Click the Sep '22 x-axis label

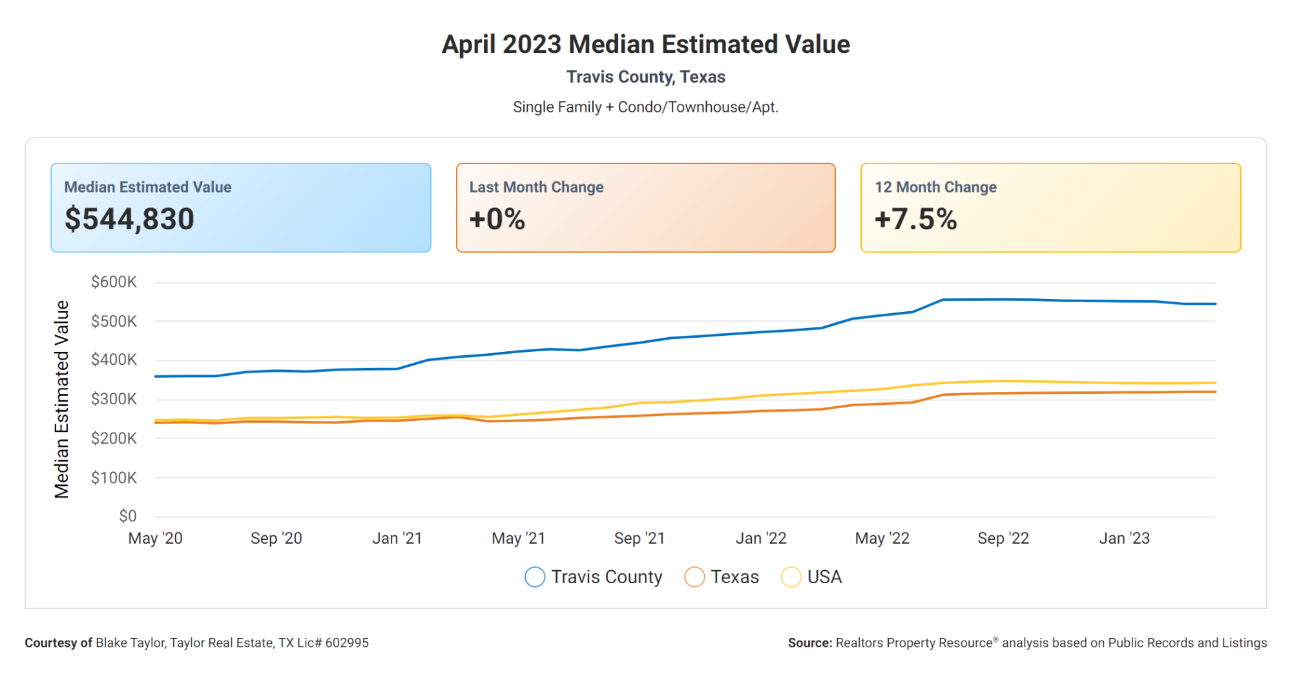click(x=1003, y=538)
